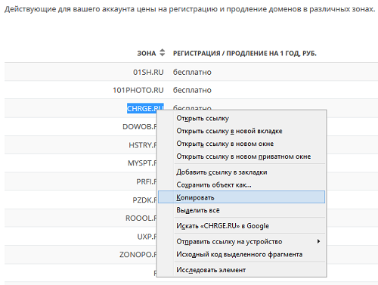Sort table by the ЗОНА column arrows
The height and width of the screenshot is (285, 378).
pyautogui.click(x=163, y=52)
